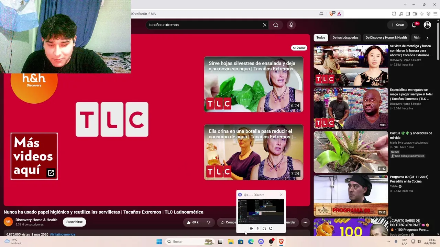
Task: Click the Brave browser taskbar icon
Action: 281,242
